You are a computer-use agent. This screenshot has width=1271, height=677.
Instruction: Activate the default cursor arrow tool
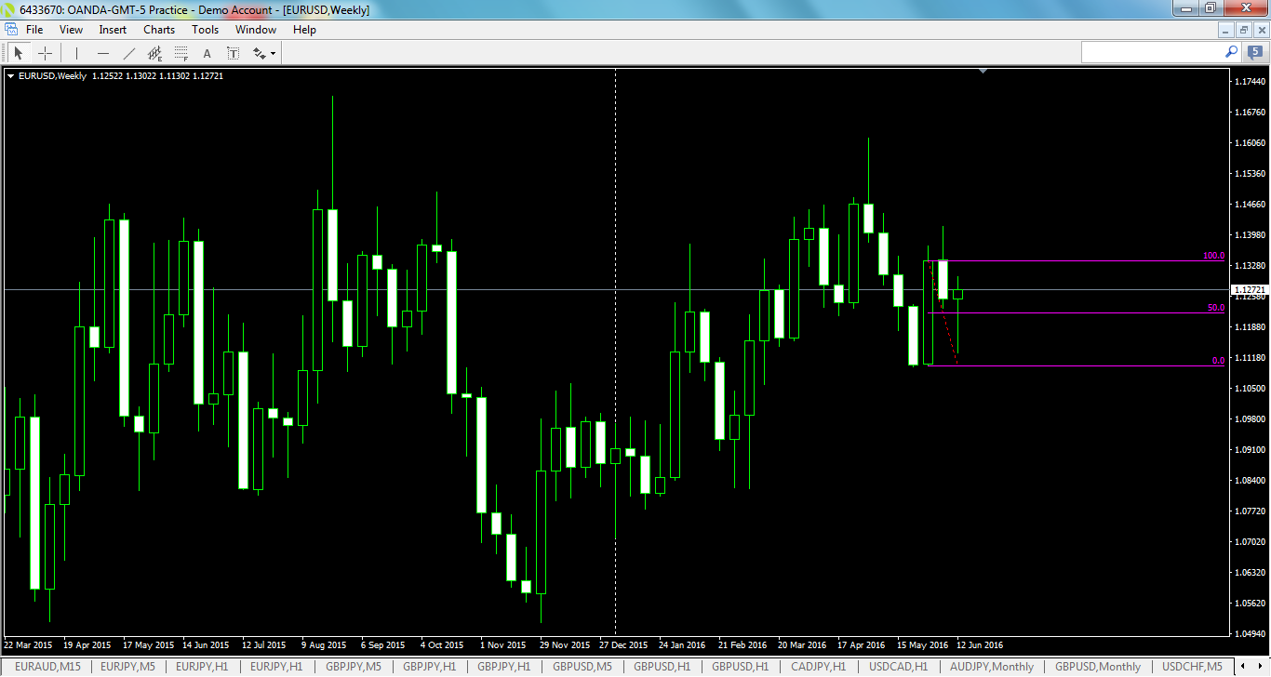pos(19,52)
